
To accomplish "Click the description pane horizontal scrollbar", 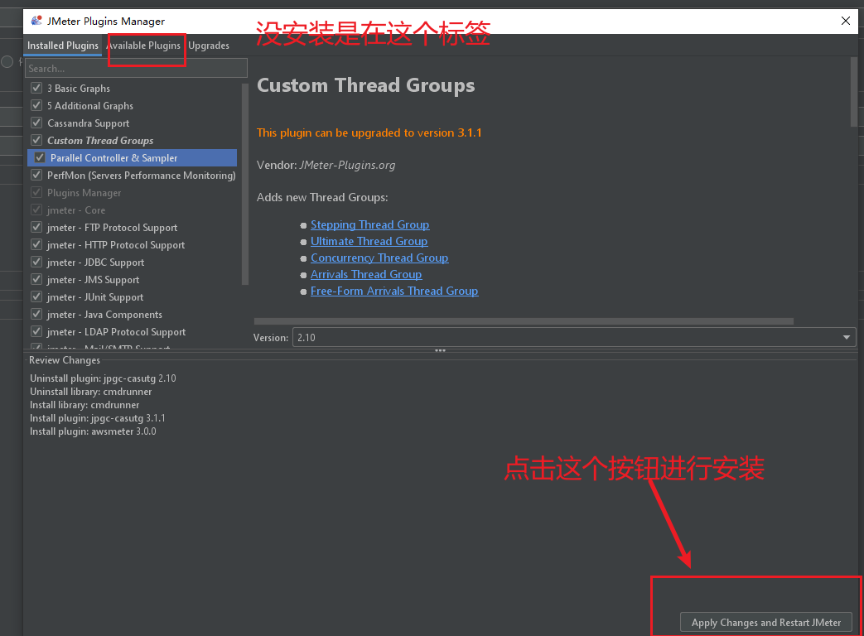I will coord(524,321).
